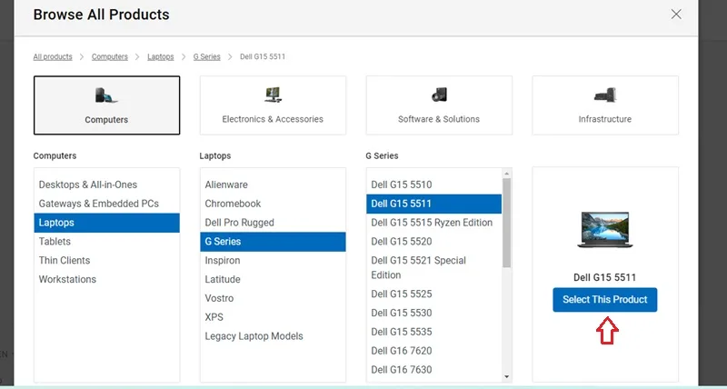Select Dell G15 5511 in the model list
The image size is (727, 389).
click(x=434, y=204)
